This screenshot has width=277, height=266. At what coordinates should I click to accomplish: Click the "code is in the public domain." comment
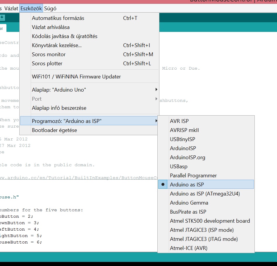click(x=52, y=165)
